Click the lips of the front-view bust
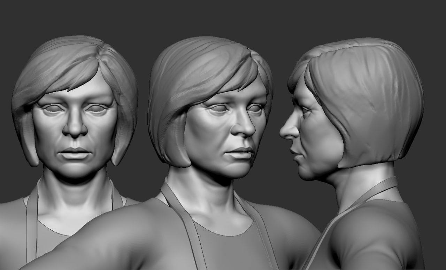This screenshot has width=446, height=270. (75, 153)
